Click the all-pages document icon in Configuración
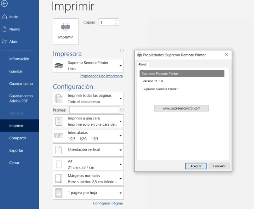This screenshot has width=254, height=209. [x=58, y=98]
